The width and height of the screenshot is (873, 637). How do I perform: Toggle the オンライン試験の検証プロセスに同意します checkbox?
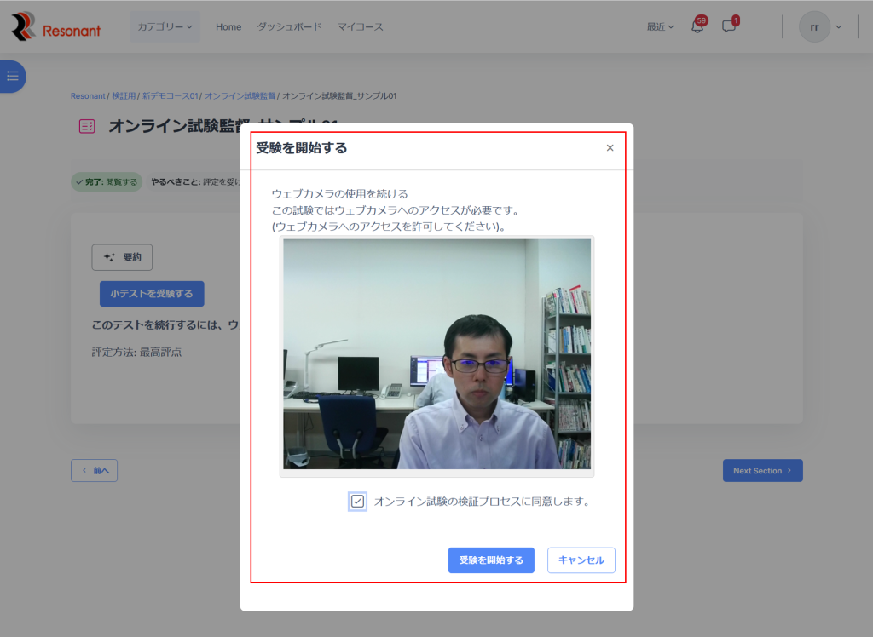coord(357,501)
